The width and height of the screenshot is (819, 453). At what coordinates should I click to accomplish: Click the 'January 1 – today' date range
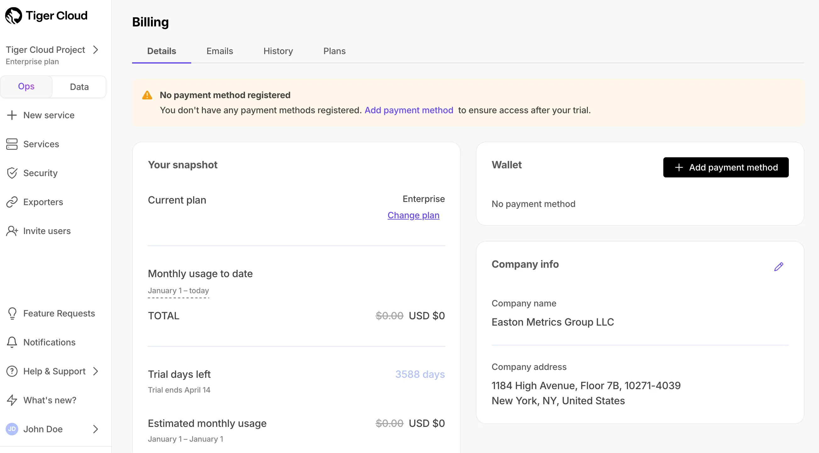[178, 291]
